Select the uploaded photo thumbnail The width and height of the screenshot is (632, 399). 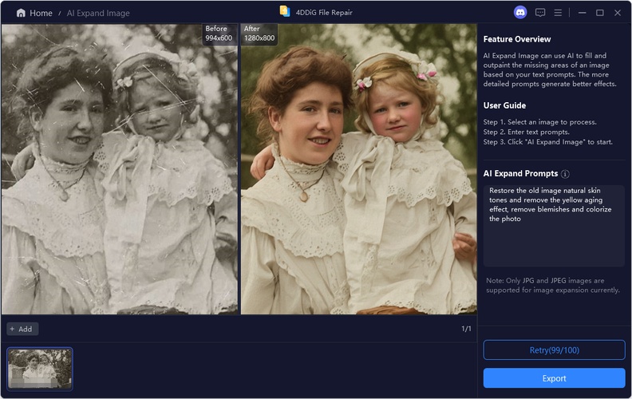click(x=40, y=369)
